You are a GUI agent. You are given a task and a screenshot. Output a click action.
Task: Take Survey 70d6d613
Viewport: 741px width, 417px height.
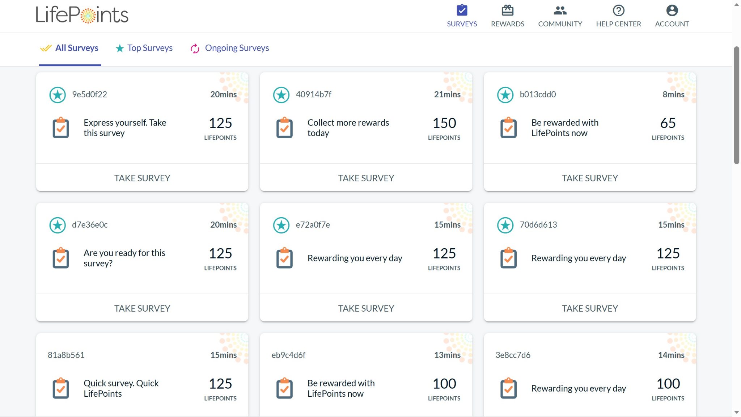[590, 308]
